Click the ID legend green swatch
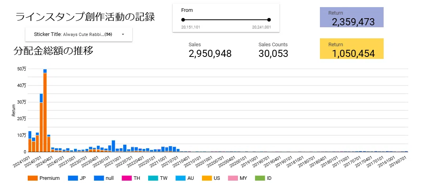426x183 pixels. coord(260,178)
